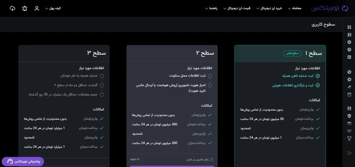Click the سطوح کاربری page title
Viewport: 355px width, 167px height.
pos(323,25)
